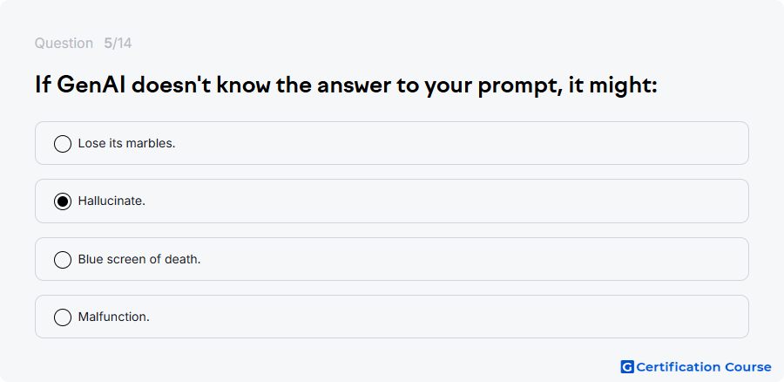Screen dimensions: 784x382
Task: Click blank area of 'Blue screen of death' card
Action: pyautogui.click(x=450, y=259)
